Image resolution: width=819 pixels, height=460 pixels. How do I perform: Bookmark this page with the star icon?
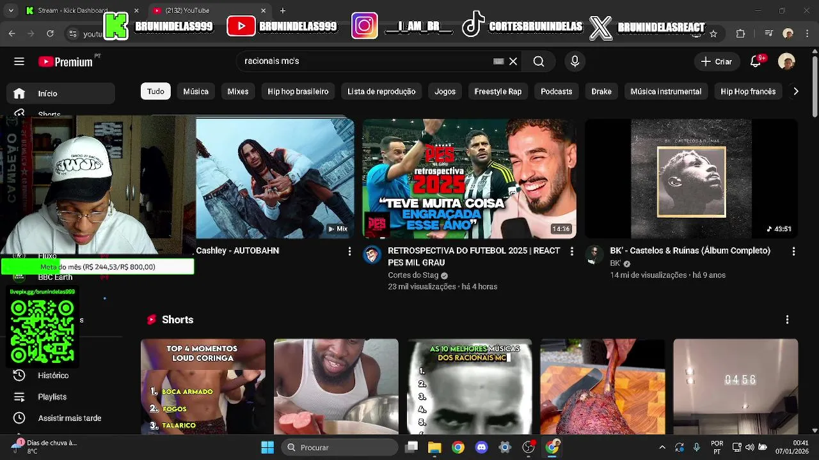coord(713,33)
